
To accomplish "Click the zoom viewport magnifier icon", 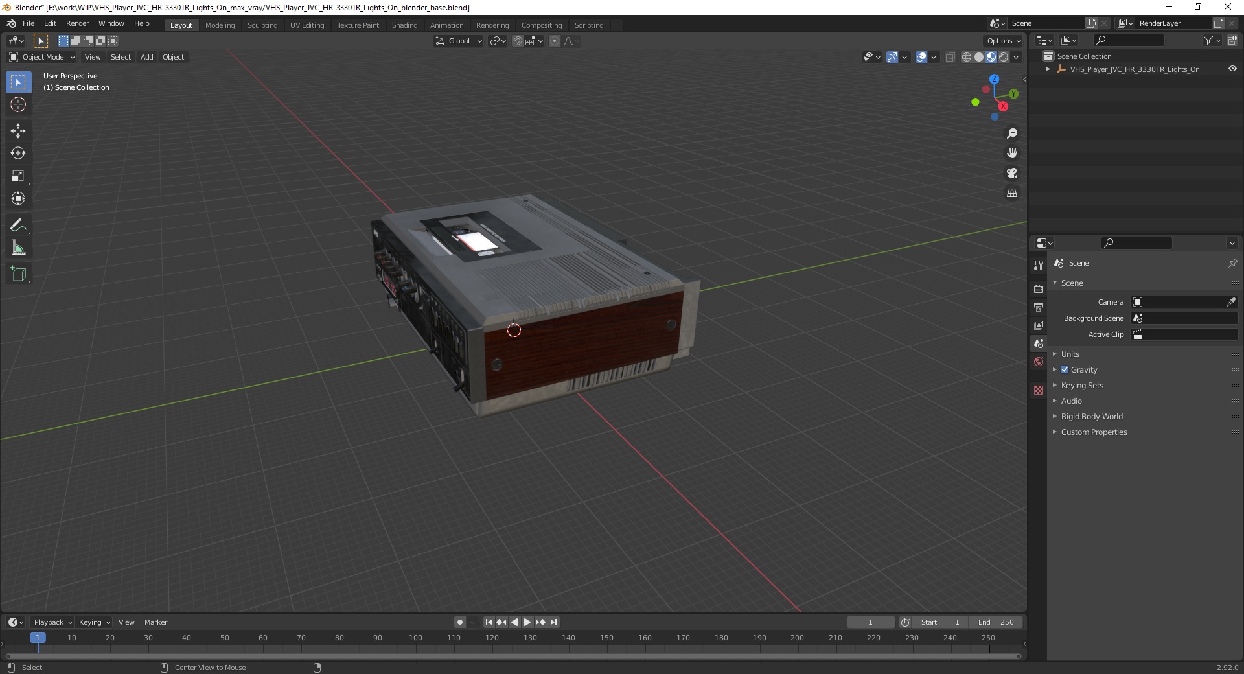I will pyautogui.click(x=1012, y=134).
